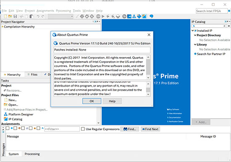Screen dimensions: 231x162
Task: Click the Quartus logo in the About title bar
Action: coord(54,35)
